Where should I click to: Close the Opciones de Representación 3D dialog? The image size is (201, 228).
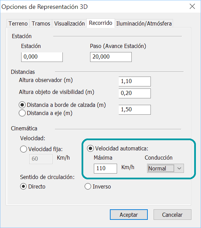192,6
